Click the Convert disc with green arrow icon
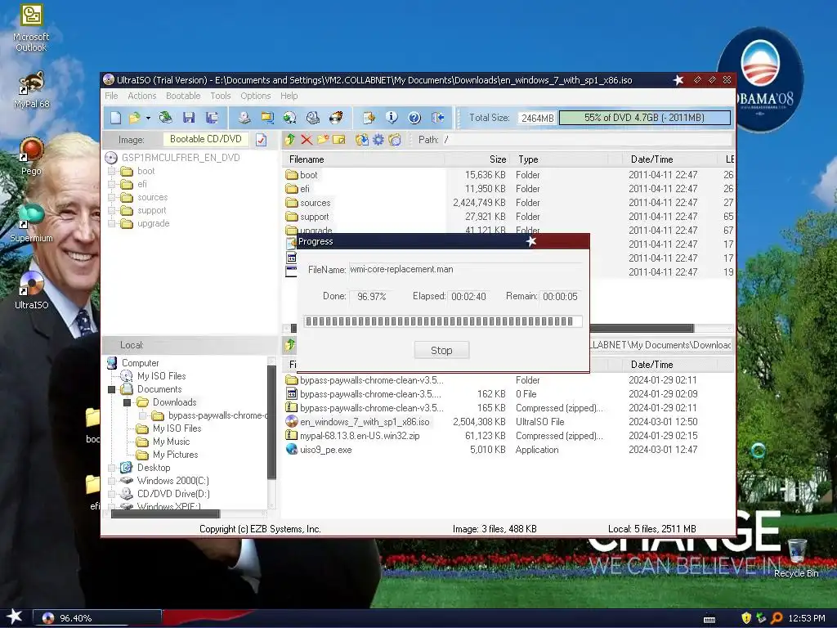The width and height of the screenshot is (837, 628). pyautogui.click(x=290, y=118)
